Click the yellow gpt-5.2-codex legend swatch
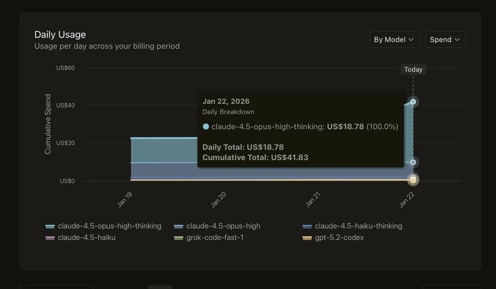 tap(307, 238)
